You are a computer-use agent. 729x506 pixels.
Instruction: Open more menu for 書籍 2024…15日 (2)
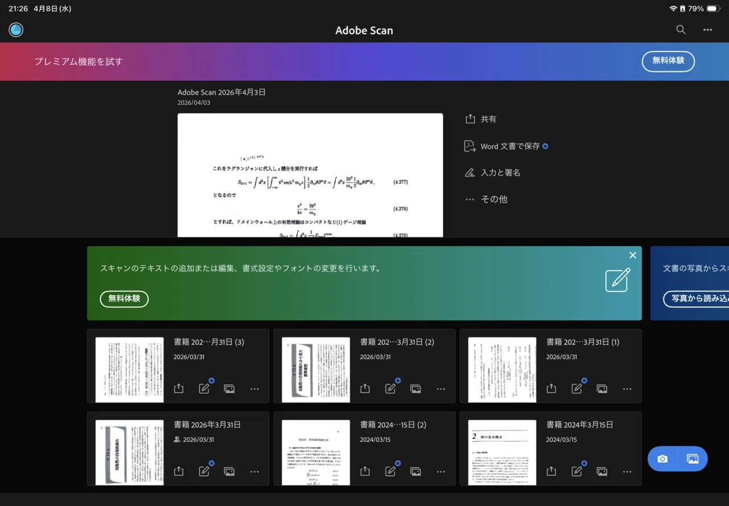[441, 471]
